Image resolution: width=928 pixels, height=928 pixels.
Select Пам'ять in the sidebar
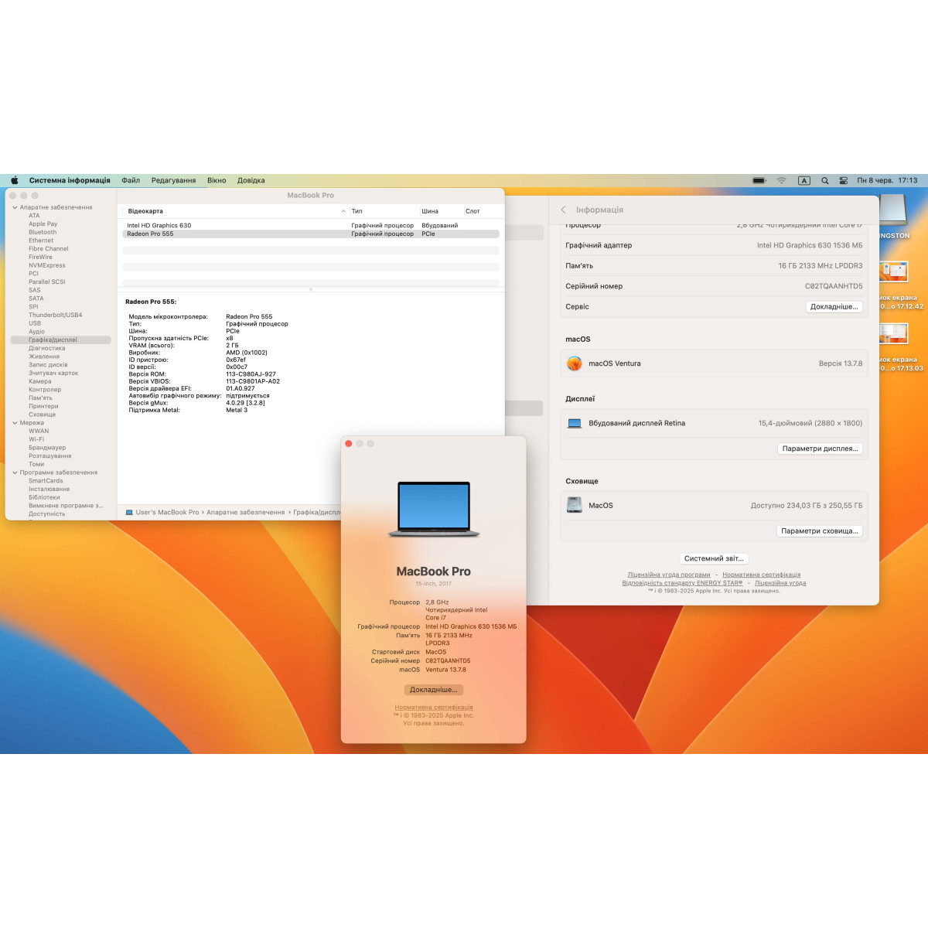[x=40, y=398]
